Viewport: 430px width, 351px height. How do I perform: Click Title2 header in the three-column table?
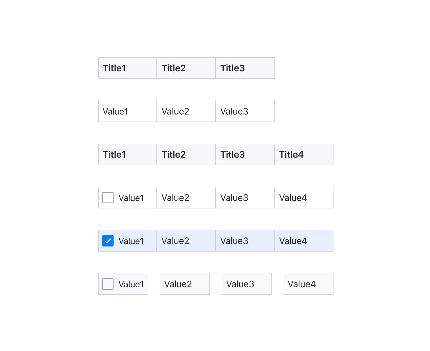pos(186,68)
